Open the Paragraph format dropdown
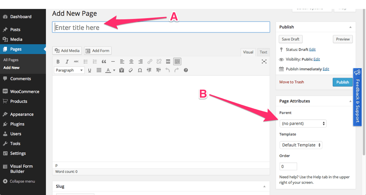 (x=69, y=70)
